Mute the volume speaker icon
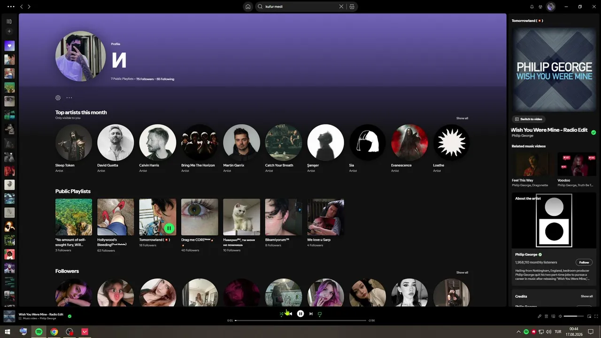 click(x=560, y=316)
